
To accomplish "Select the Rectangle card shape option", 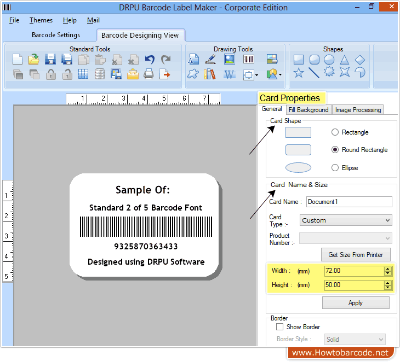I will click(x=335, y=132).
